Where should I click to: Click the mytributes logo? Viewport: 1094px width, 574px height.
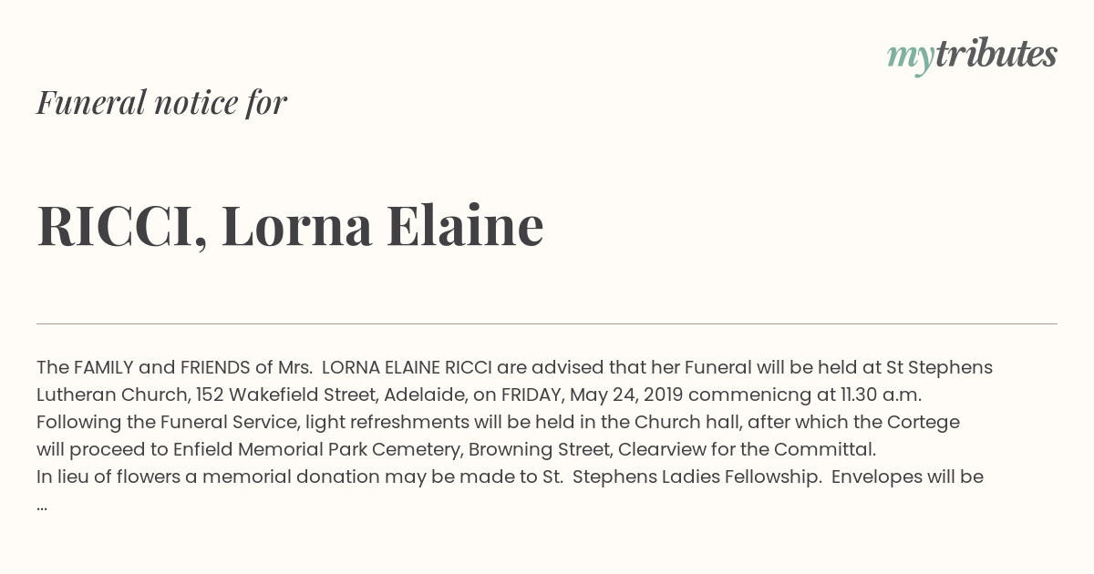tap(972, 56)
